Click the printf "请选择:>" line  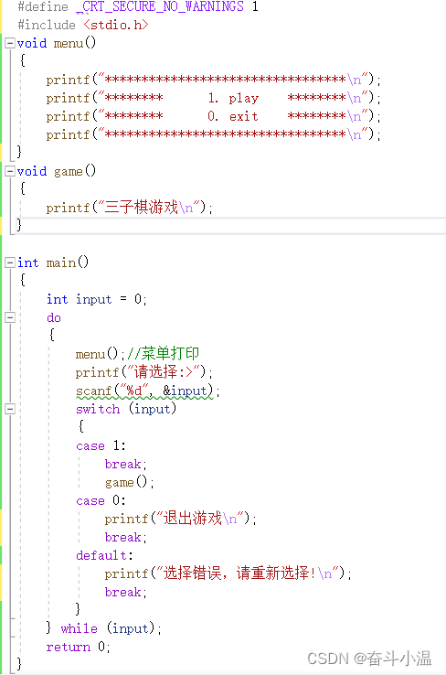pos(144,371)
